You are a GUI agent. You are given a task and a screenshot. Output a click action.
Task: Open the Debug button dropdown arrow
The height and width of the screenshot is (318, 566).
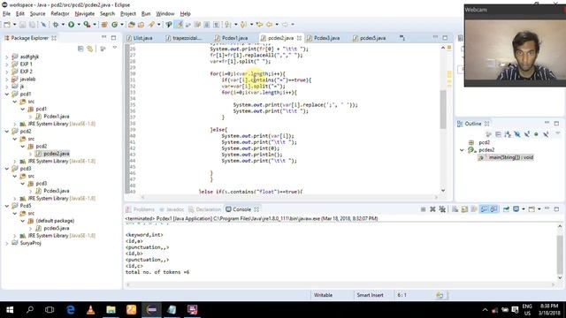[x=63, y=25]
